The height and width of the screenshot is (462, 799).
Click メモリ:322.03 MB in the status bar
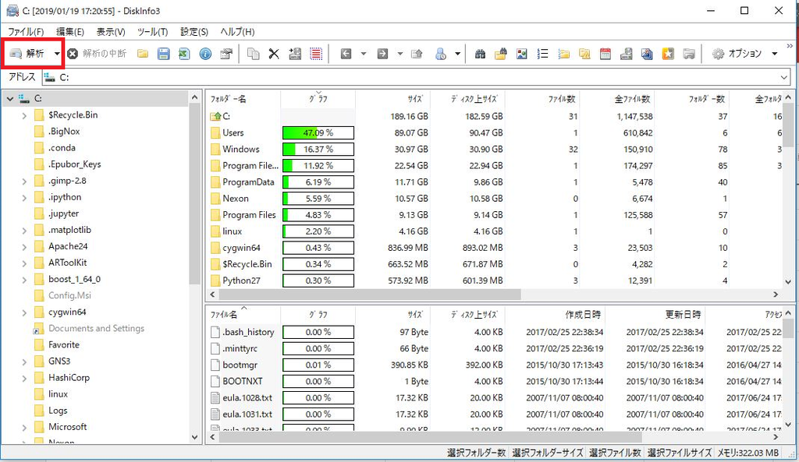click(748, 453)
